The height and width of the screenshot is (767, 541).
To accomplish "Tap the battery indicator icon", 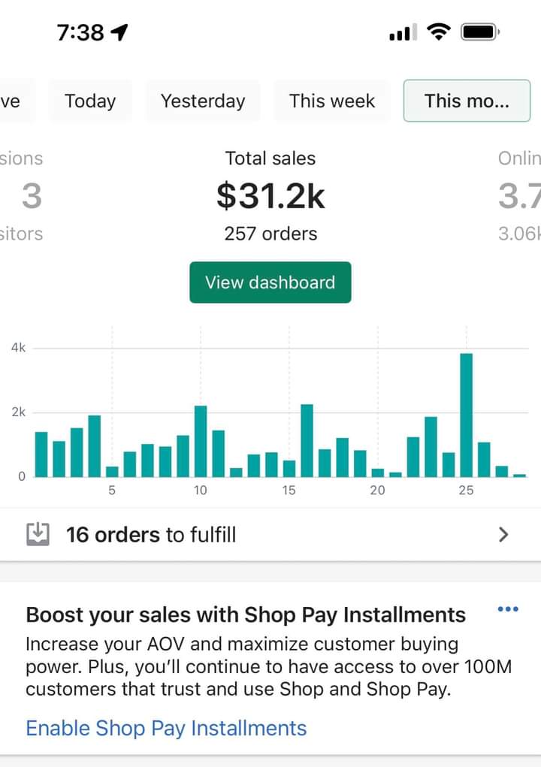I will coord(480,32).
